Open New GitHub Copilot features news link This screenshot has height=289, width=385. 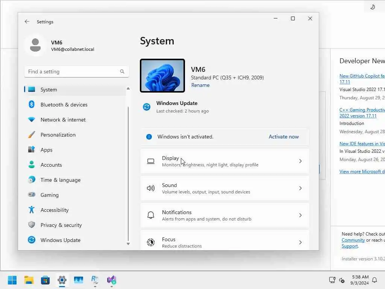(x=362, y=79)
